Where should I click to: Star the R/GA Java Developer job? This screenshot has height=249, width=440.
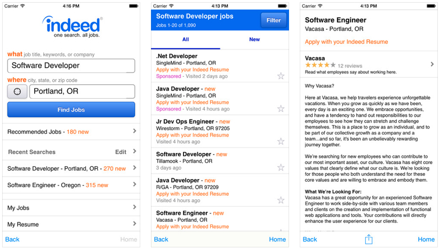[281, 200]
